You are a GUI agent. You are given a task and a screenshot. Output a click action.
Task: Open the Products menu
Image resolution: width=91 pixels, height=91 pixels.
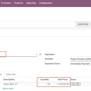click(x=19, y=3)
